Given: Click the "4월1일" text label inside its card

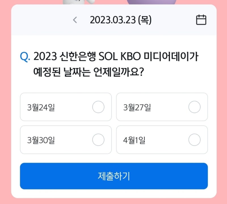Looking at the screenshot, I should (x=134, y=140).
